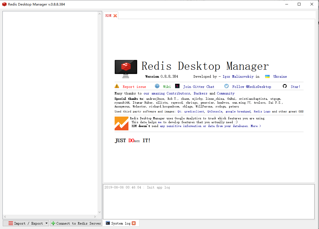
Task: Click the yellow warning Report issue icon
Action: coord(117,86)
